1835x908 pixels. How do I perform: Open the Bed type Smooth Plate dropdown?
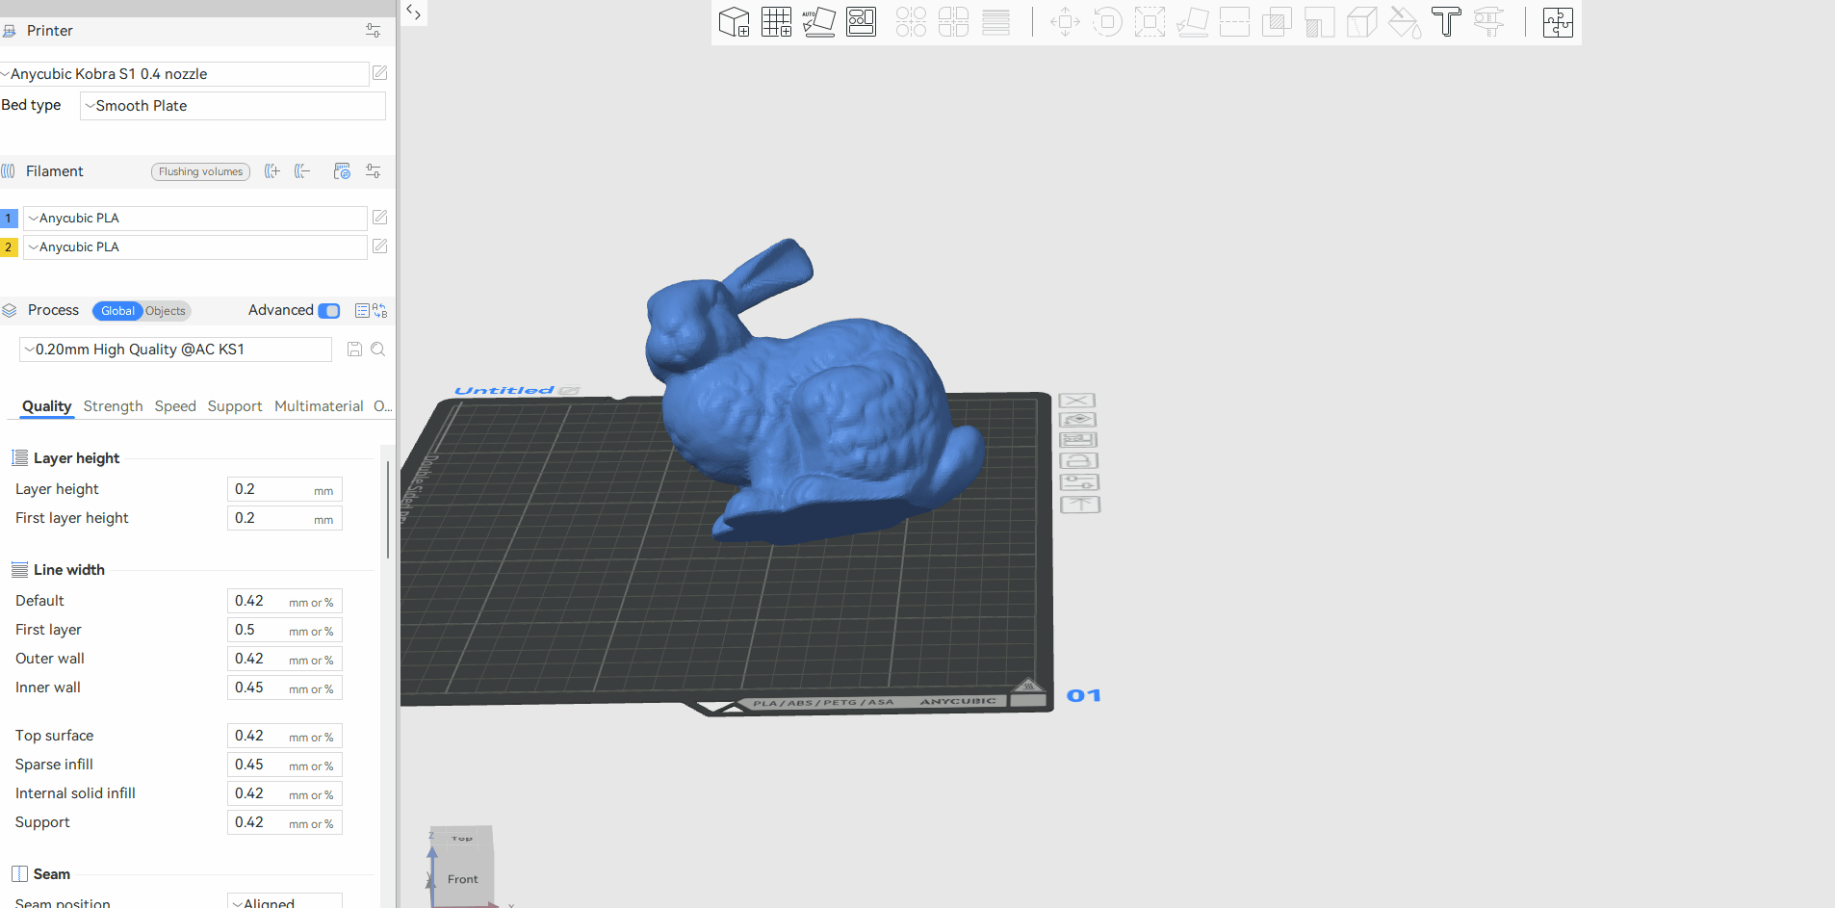[233, 106]
